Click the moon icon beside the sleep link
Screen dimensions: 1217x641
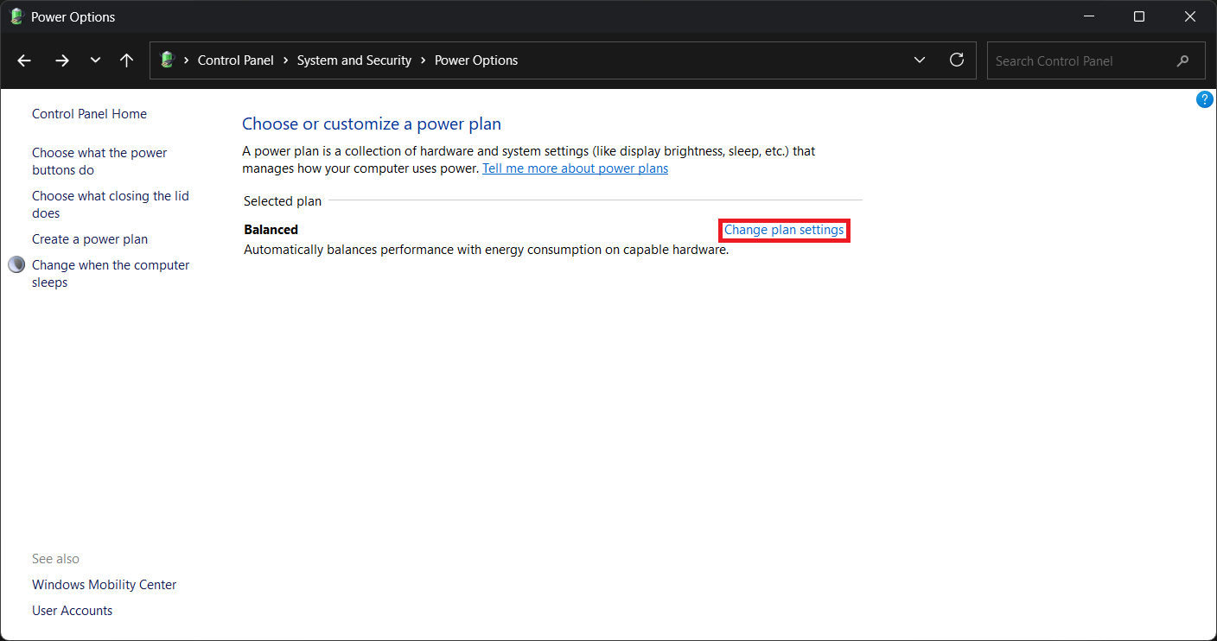(16, 265)
